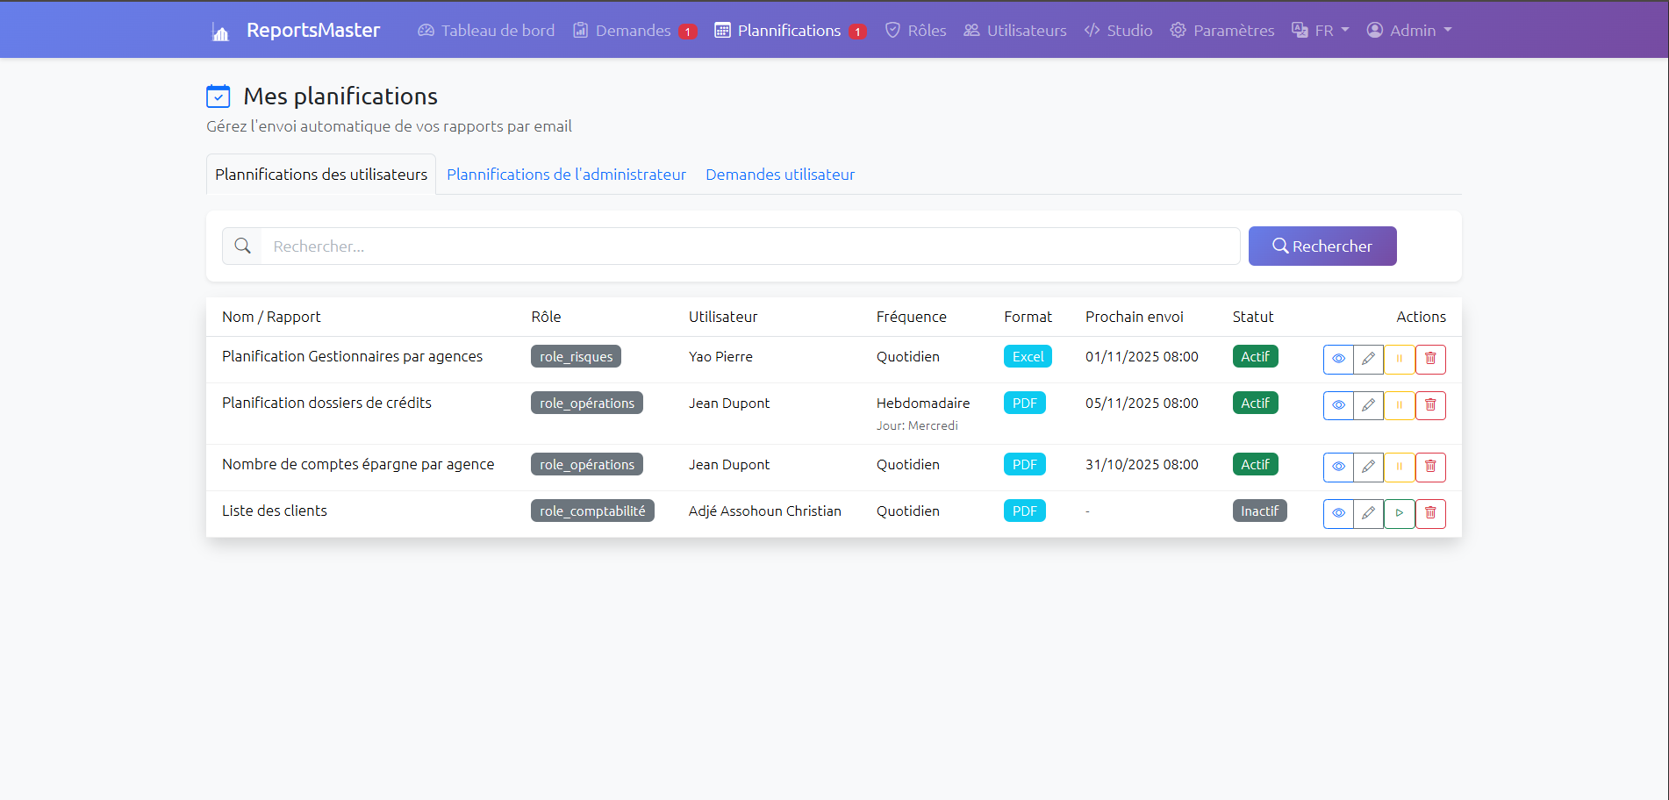Delete Nombre de comptes épargne par agence
This screenshot has width=1669, height=800.
click(1429, 467)
